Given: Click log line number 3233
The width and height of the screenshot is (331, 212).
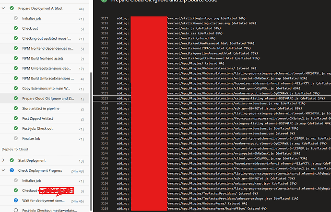Looking at the screenshot, I should (x=105, y=98).
